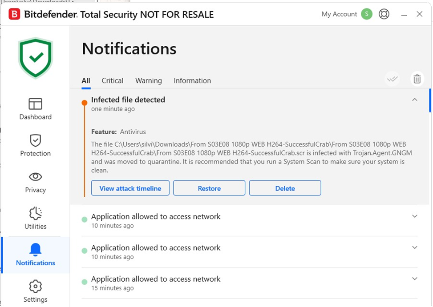The width and height of the screenshot is (433, 307).
Task: Click the notifications list scrollbar
Action: (x=430, y=100)
